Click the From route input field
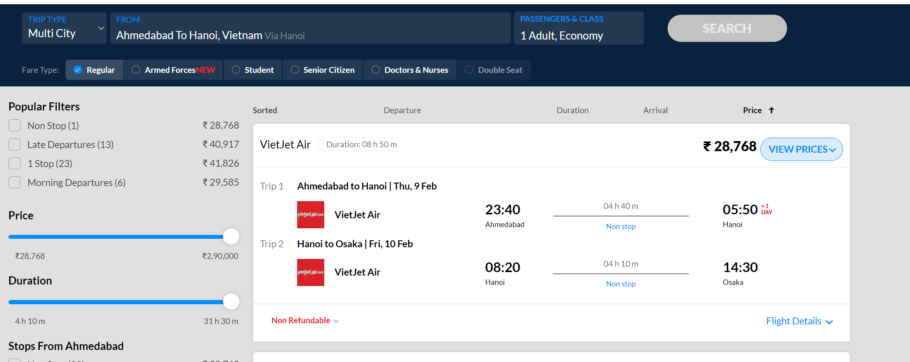 pos(310,28)
